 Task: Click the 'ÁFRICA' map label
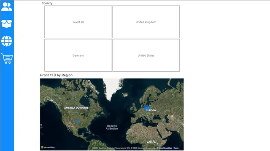point(151,142)
